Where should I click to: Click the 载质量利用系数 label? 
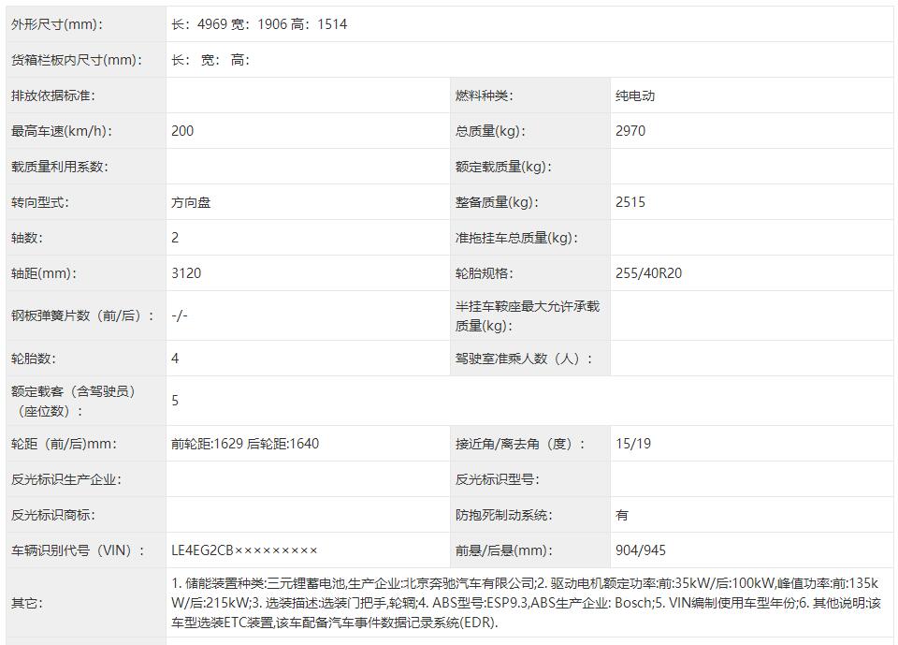60,167
